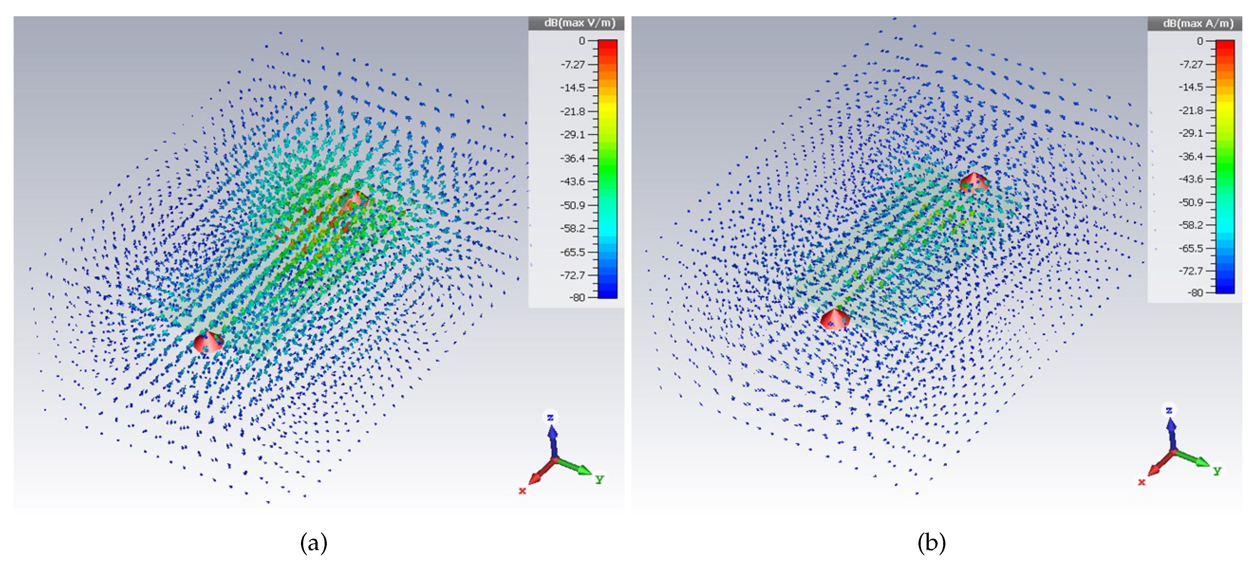Click the -65.5 value on the A/m legend
Screen dimensions: 1256x570
click(1191, 248)
